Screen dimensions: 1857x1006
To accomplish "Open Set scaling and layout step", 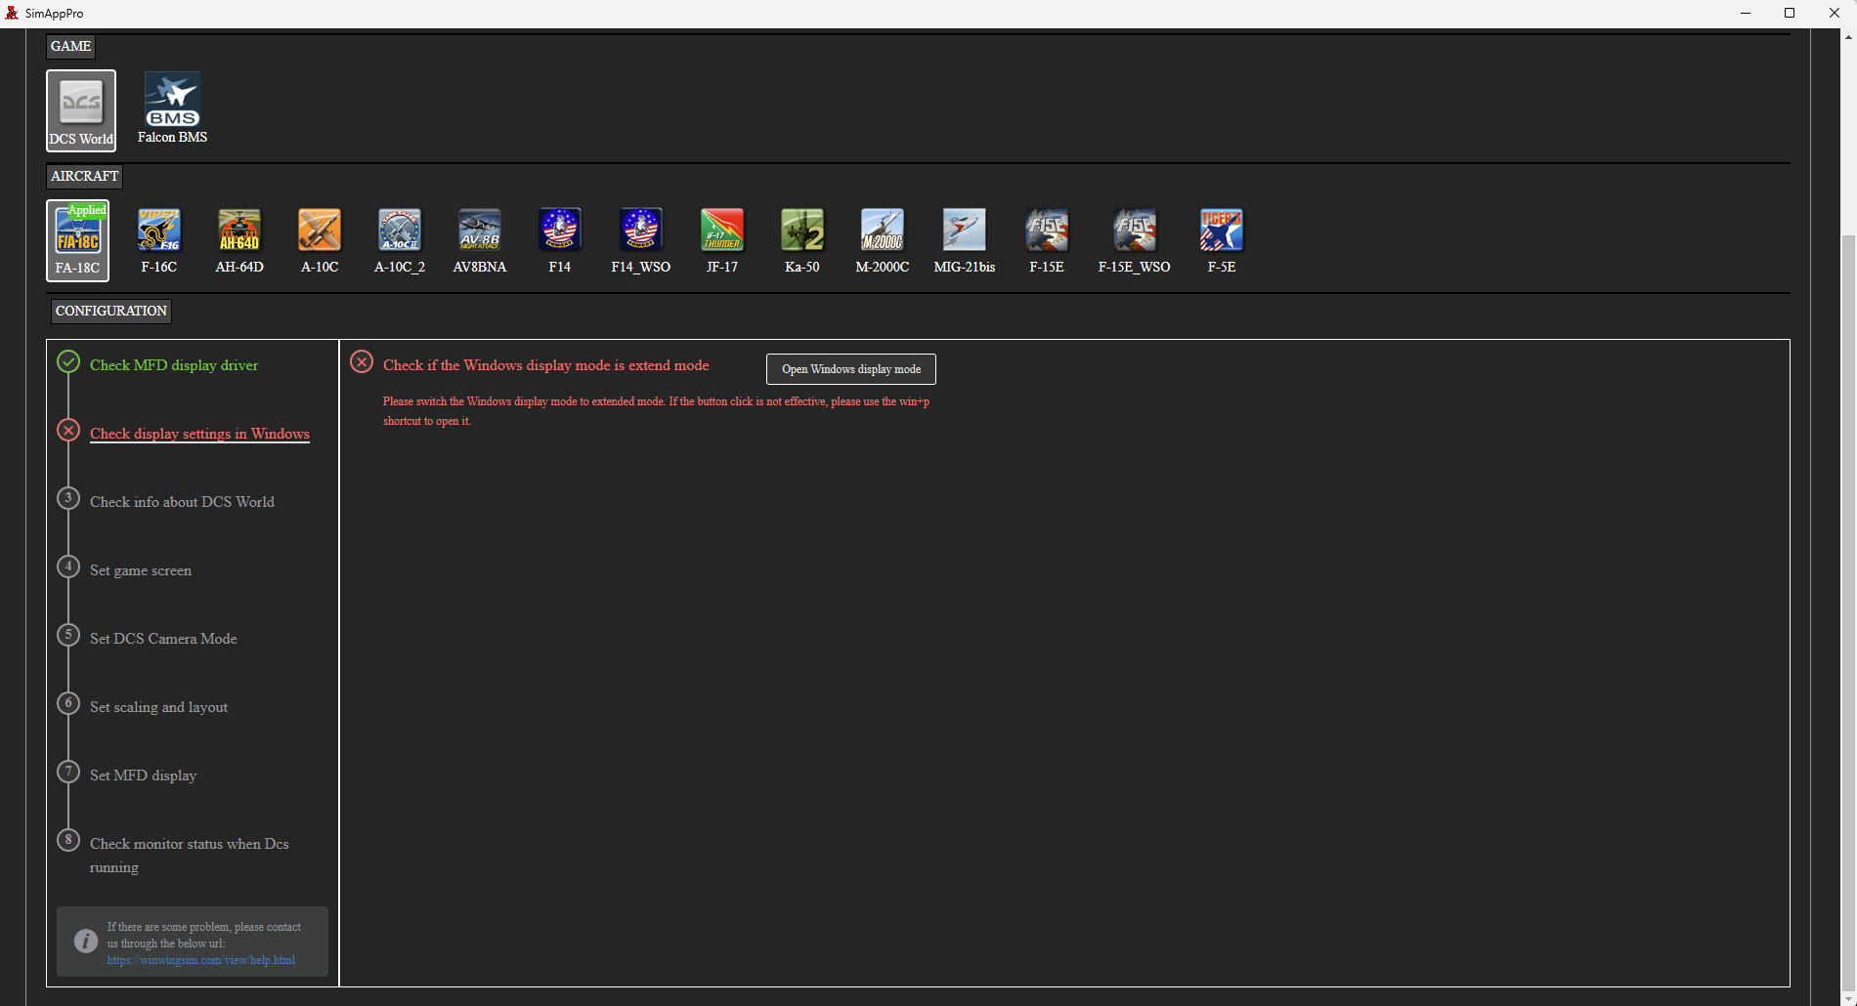I will tap(158, 707).
